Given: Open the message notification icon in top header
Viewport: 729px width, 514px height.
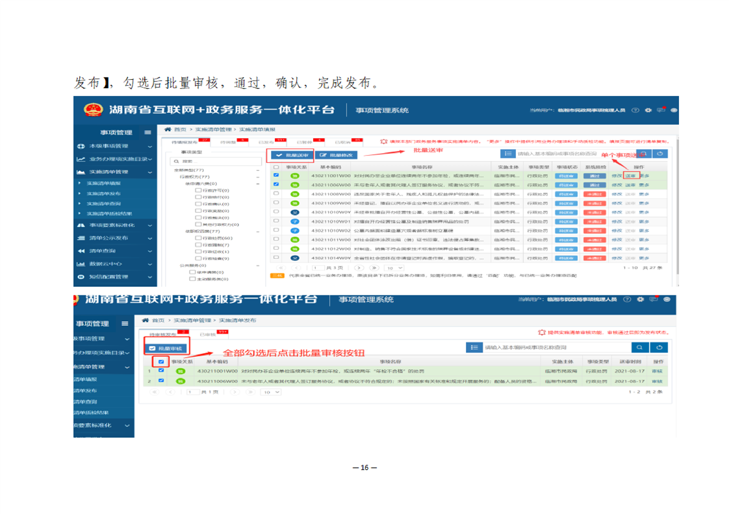Looking at the screenshot, I should (661, 110).
